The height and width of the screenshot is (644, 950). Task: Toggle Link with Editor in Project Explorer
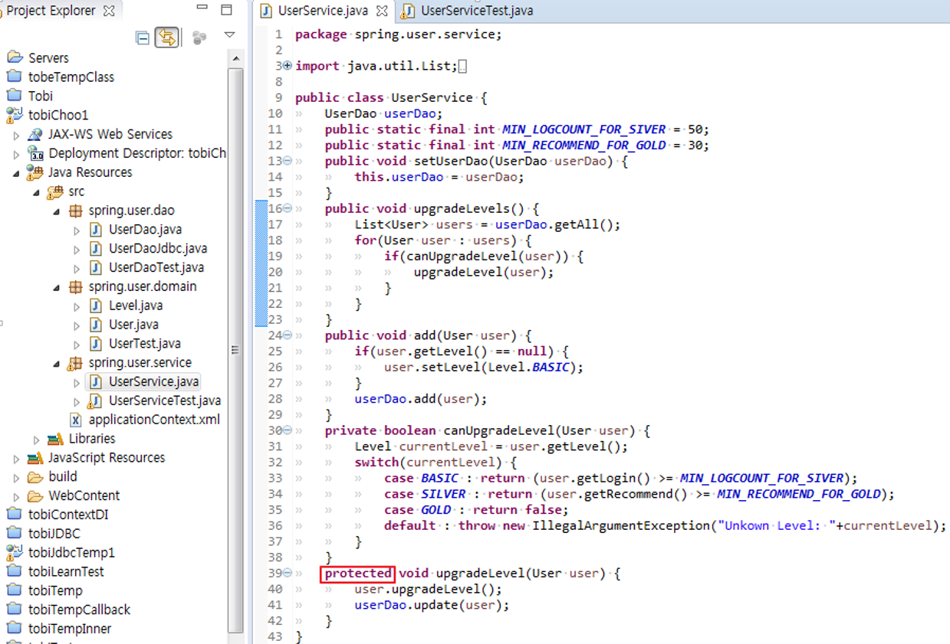pyautogui.click(x=166, y=38)
